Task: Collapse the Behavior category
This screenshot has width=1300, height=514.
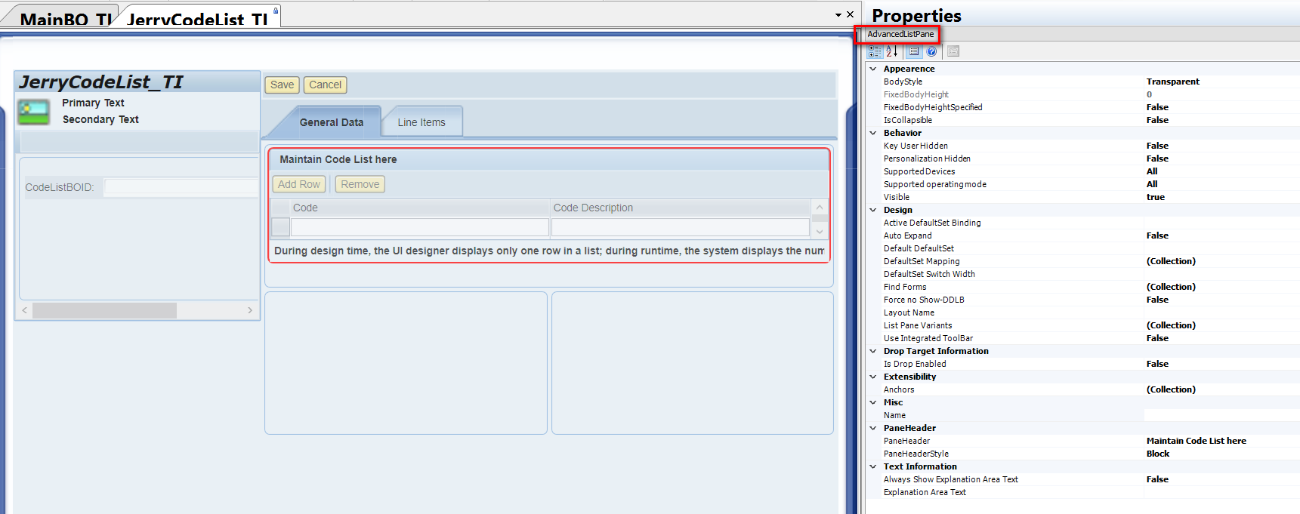Action: [x=873, y=133]
